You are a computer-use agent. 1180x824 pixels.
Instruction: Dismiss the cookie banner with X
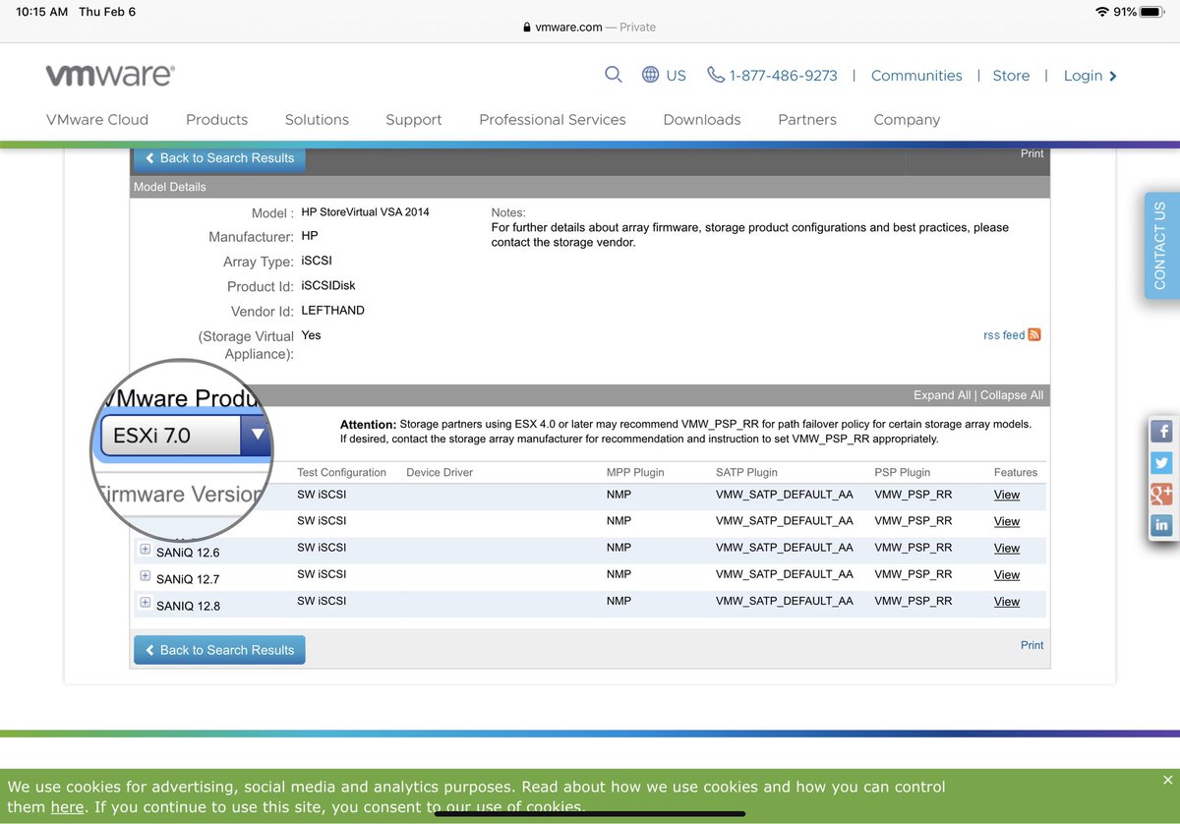1167,781
